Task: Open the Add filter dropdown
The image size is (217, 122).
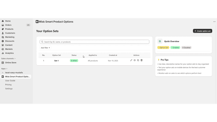Action: coord(45,48)
